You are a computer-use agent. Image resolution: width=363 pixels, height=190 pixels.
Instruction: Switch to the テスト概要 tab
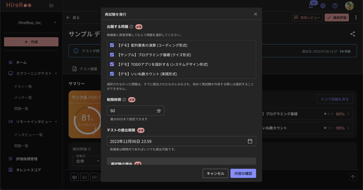[85, 69]
